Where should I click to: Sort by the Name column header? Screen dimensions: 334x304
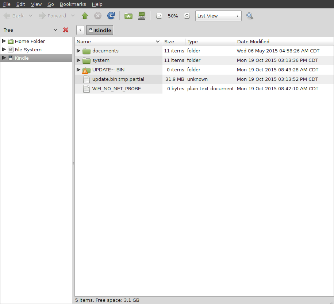point(118,42)
